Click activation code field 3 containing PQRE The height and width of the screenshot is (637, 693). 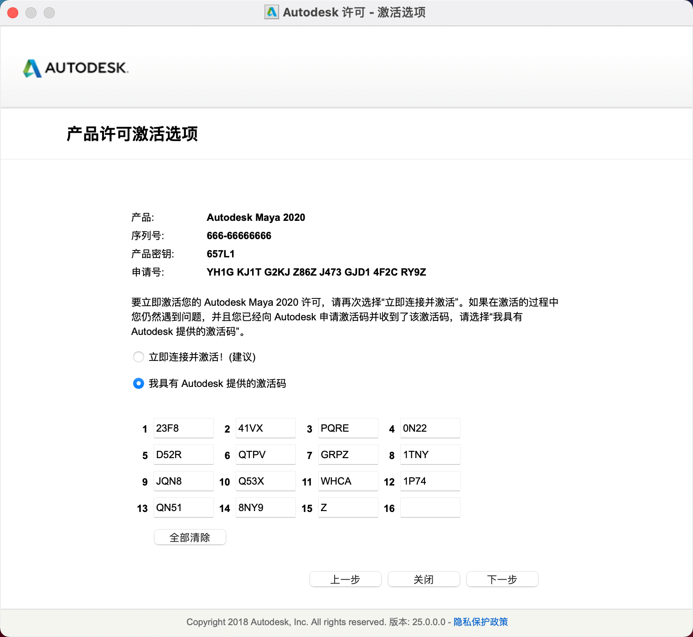coord(348,428)
